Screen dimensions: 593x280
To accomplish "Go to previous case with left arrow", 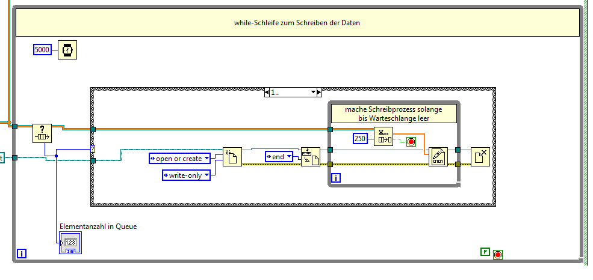I will [x=267, y=92].
